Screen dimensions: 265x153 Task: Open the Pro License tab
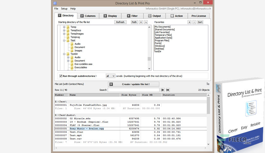198,16
